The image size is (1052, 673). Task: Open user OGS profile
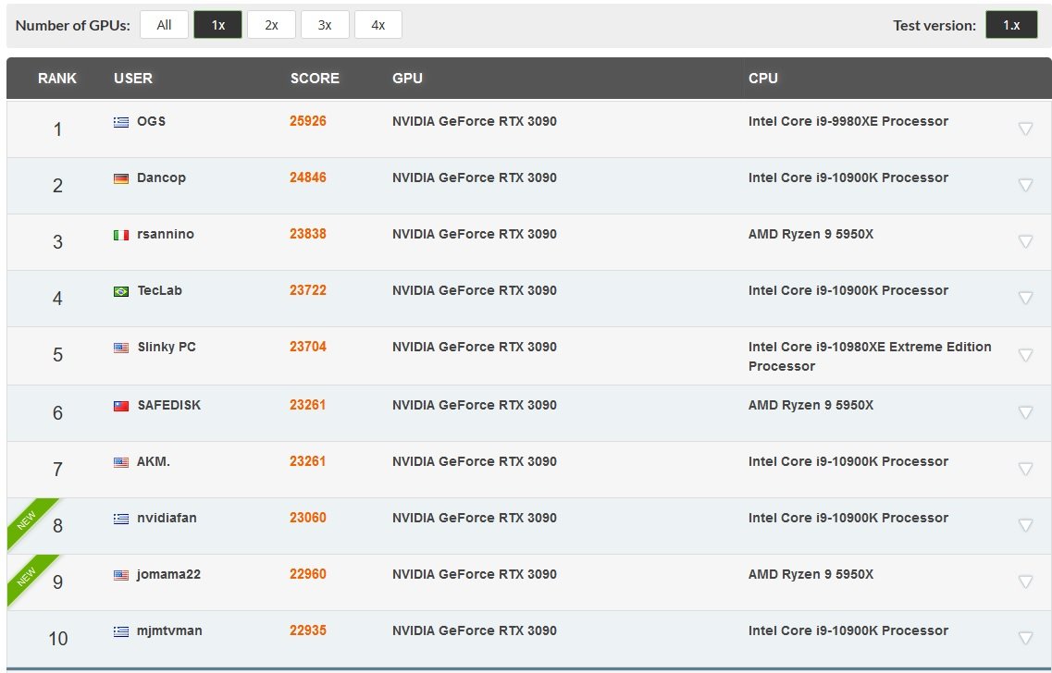pos(151,121)
